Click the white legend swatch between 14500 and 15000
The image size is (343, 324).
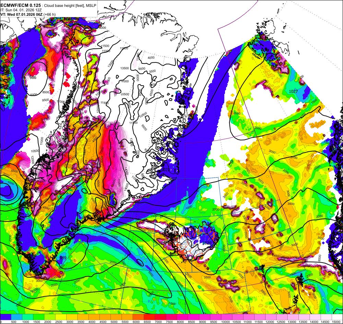pos(326,317)
